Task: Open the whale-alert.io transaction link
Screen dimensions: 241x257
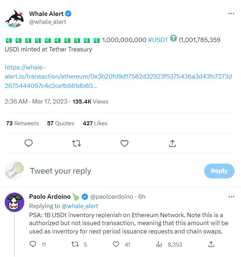Action: 118,77
